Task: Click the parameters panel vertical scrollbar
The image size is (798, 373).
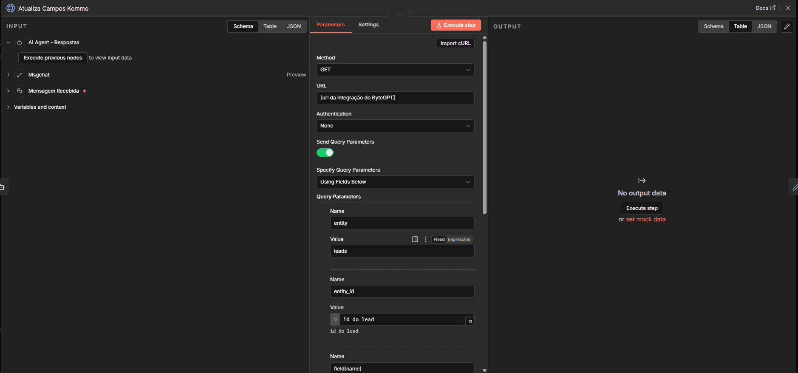Action: pos(484,127)
